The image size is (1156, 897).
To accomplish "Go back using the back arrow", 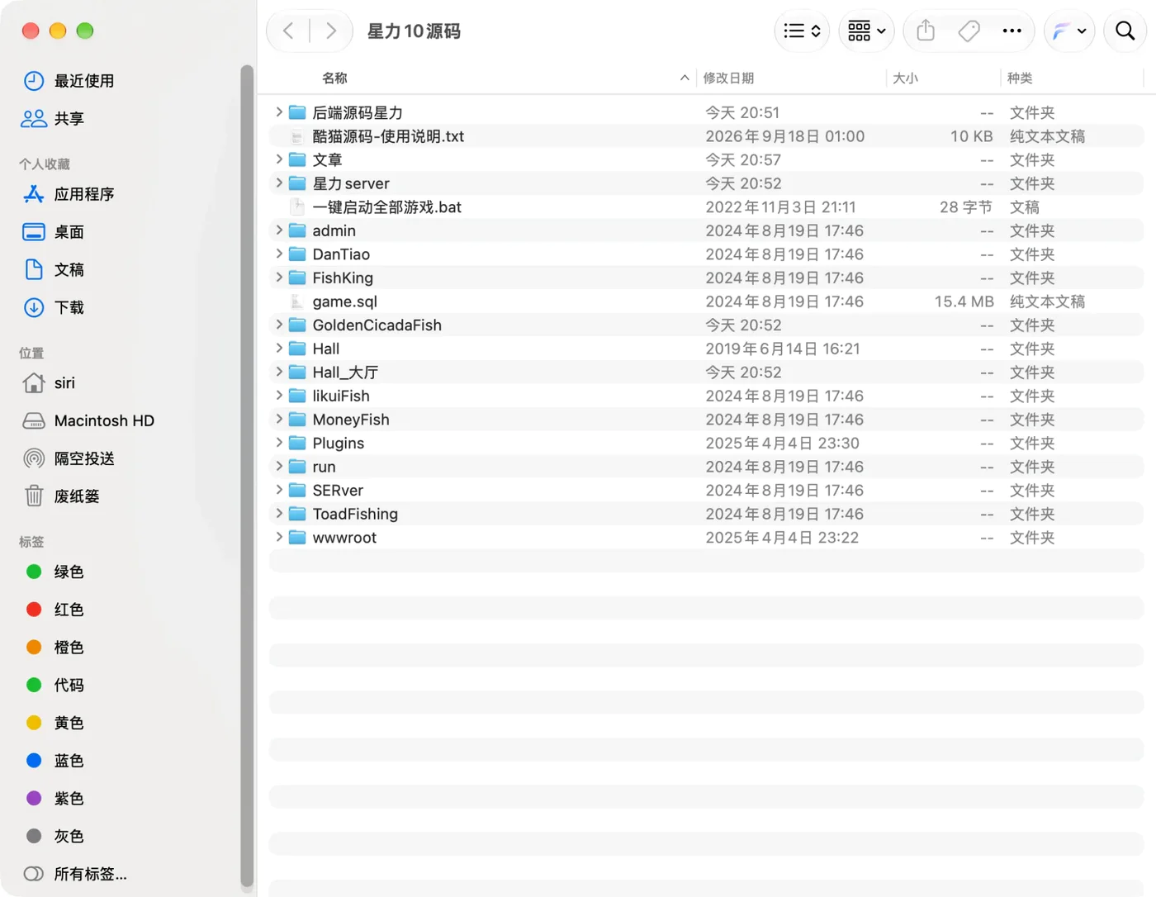I will 288,31.
